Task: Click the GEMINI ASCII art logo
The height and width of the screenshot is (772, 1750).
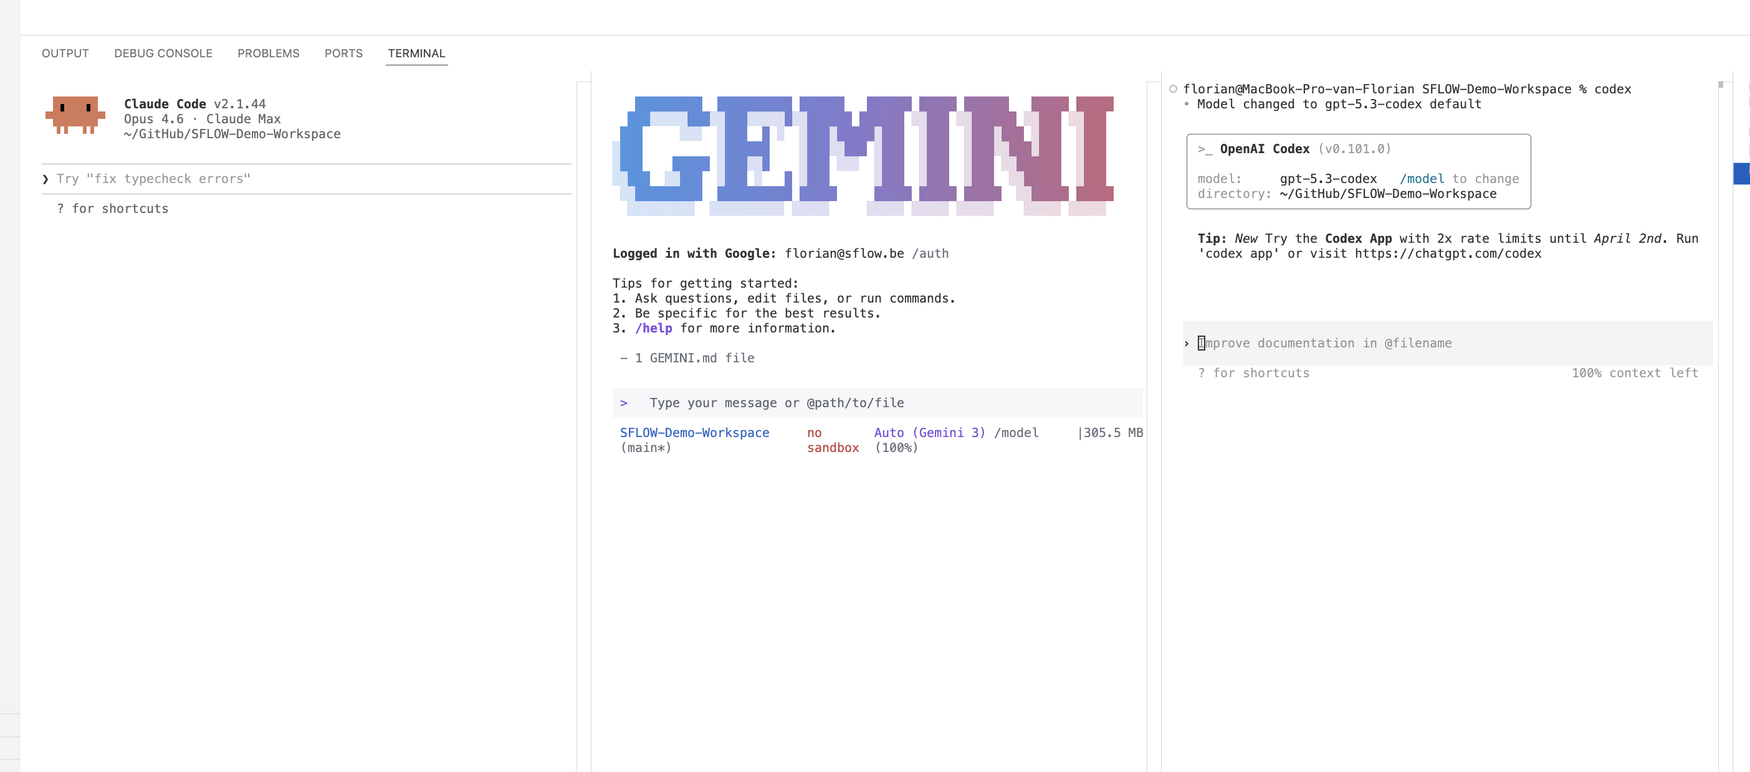Action: pyautogui.click(x=863, y=153)
